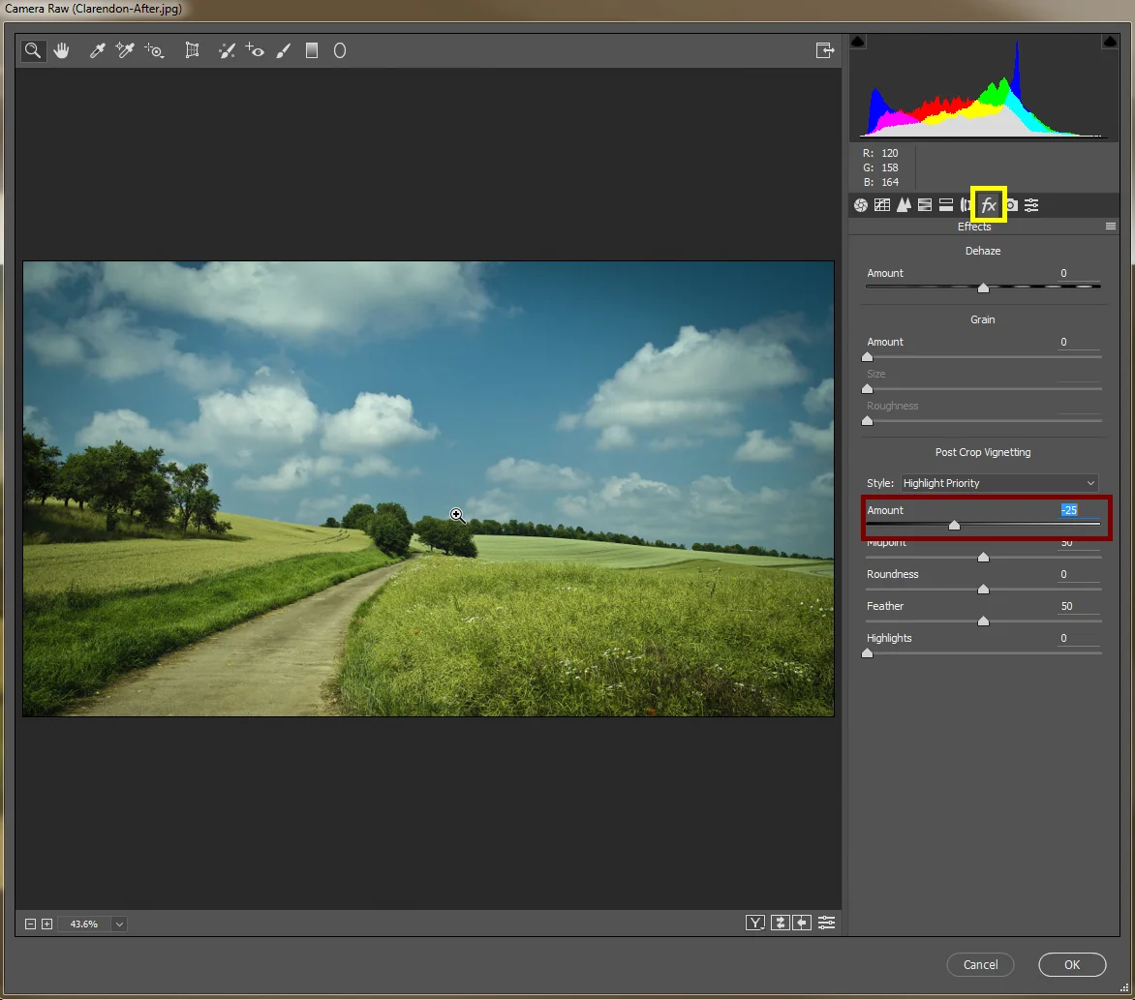Click the Dehaze Amount slider handle
The width and height of the screenshot is (1135, 1000).
[983, 288]
